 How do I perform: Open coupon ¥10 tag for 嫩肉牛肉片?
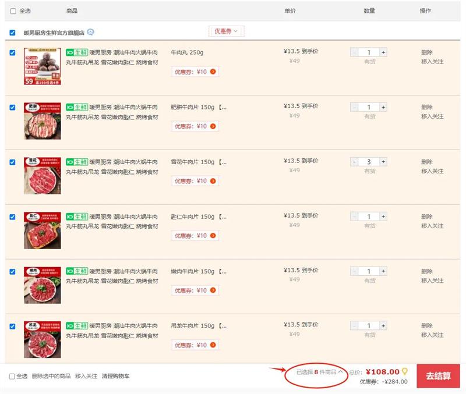(195, 290)
